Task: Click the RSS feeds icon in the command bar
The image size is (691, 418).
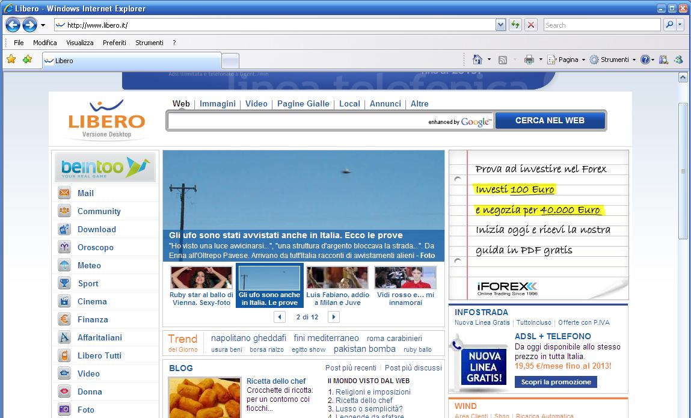Action: click(x=502, y=60)
